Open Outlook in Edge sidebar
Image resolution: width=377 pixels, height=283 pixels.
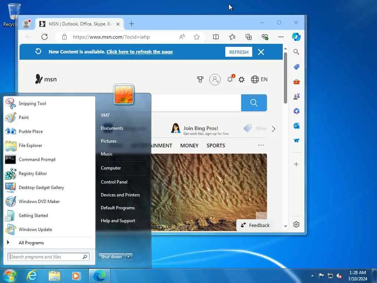[x=296, y=126]
